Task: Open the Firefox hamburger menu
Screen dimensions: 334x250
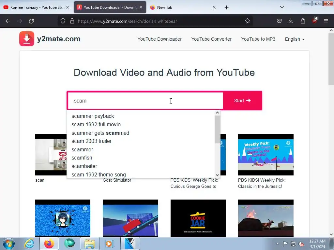Action: click(326, 21)
